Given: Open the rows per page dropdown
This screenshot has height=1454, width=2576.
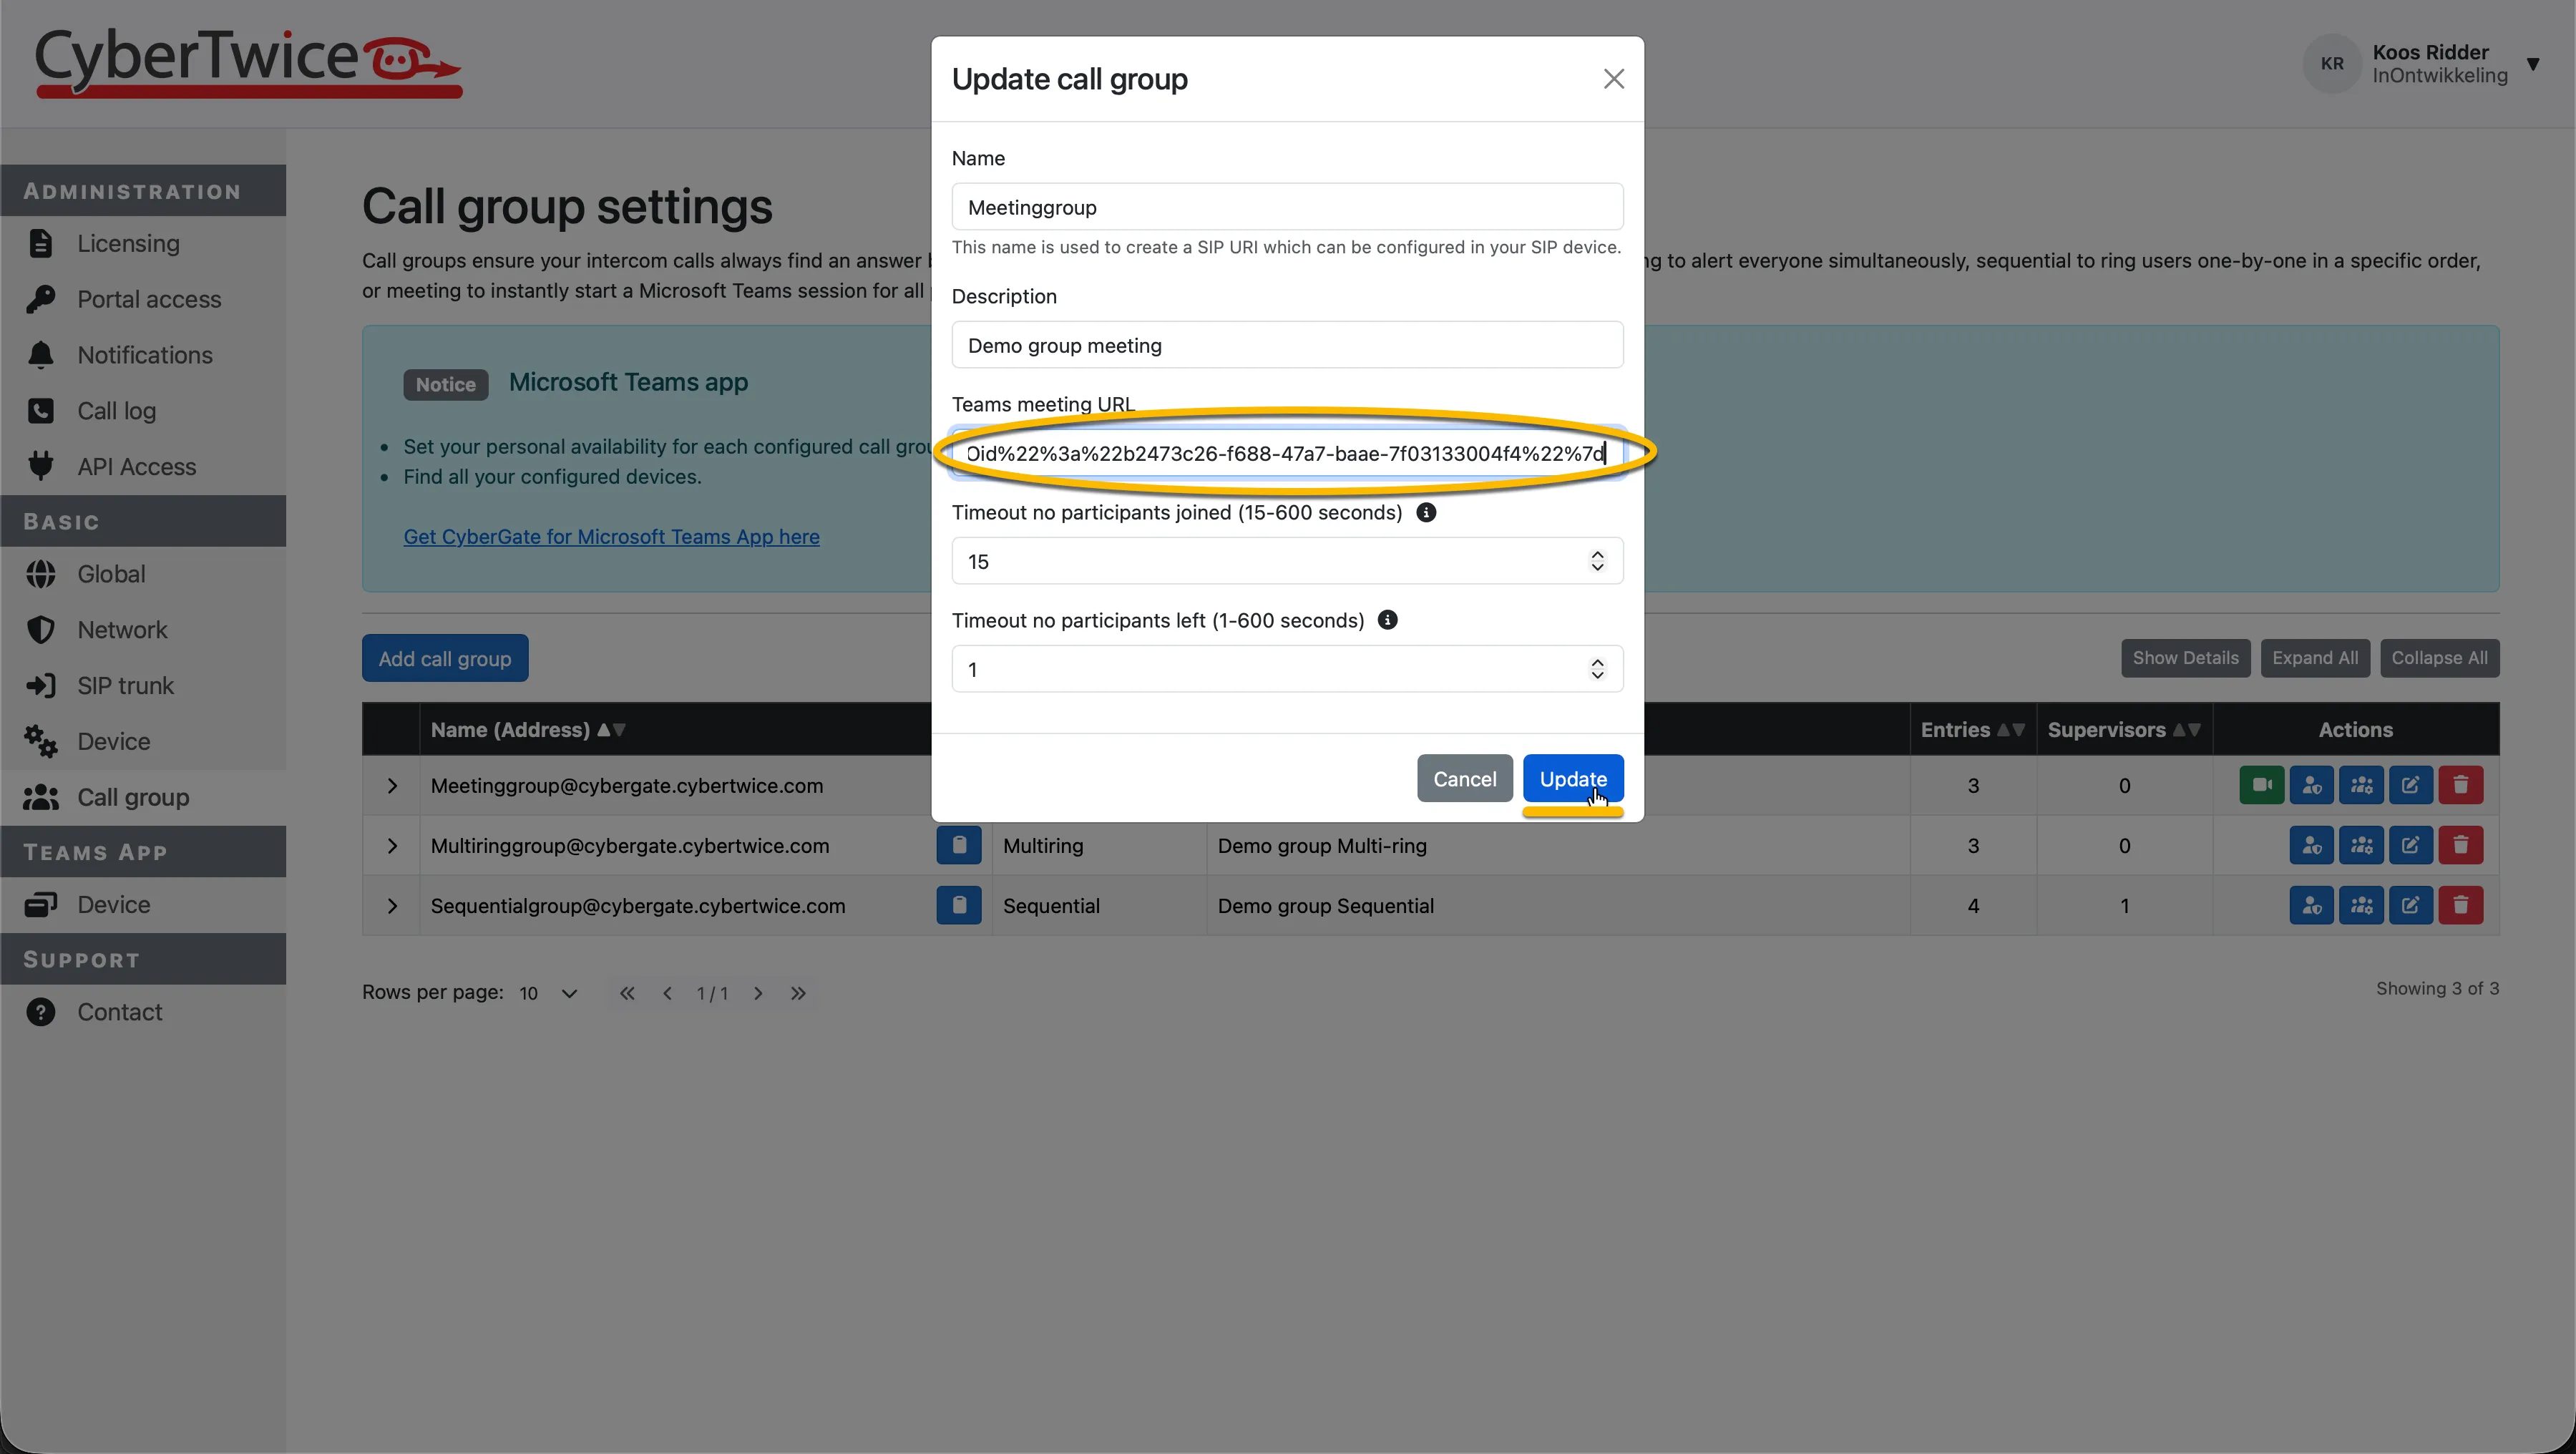Looking at the screenshot, I should point(549,993).
